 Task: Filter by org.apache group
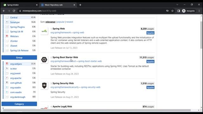tap(16, 78)
